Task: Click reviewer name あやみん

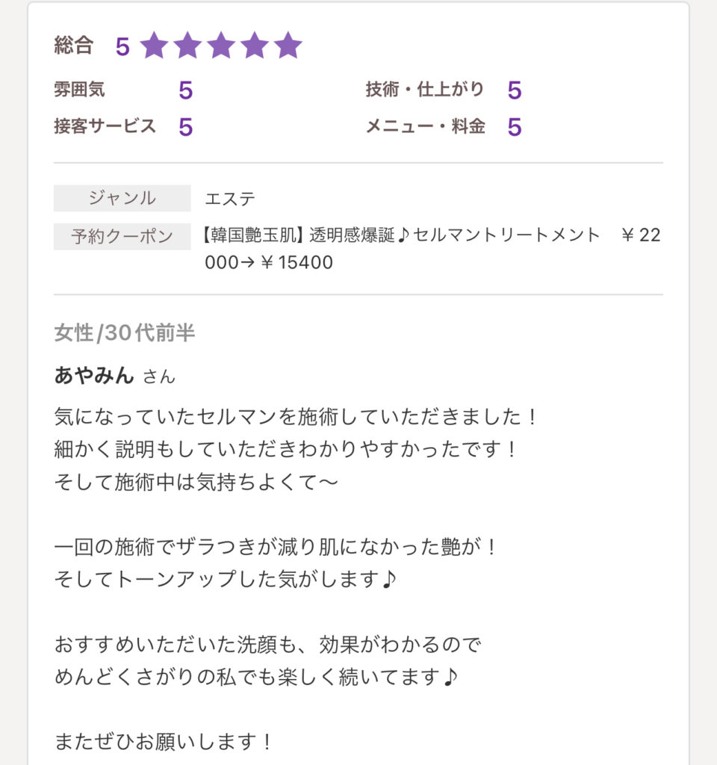Action: (x=94, y=375)
